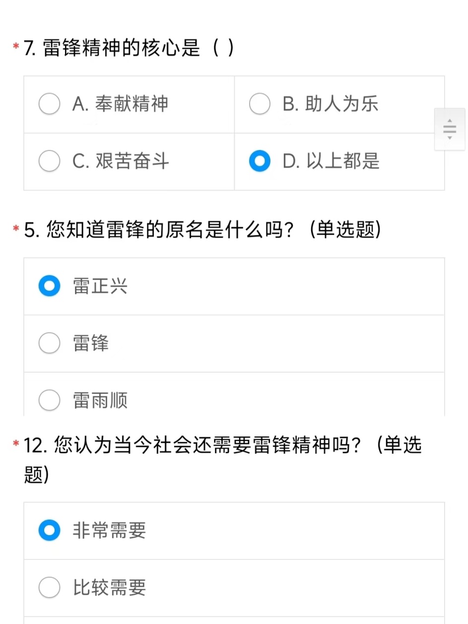Click the drag handle icon on right edge
The image size is (468, 624).
click(x=450, y=129)
